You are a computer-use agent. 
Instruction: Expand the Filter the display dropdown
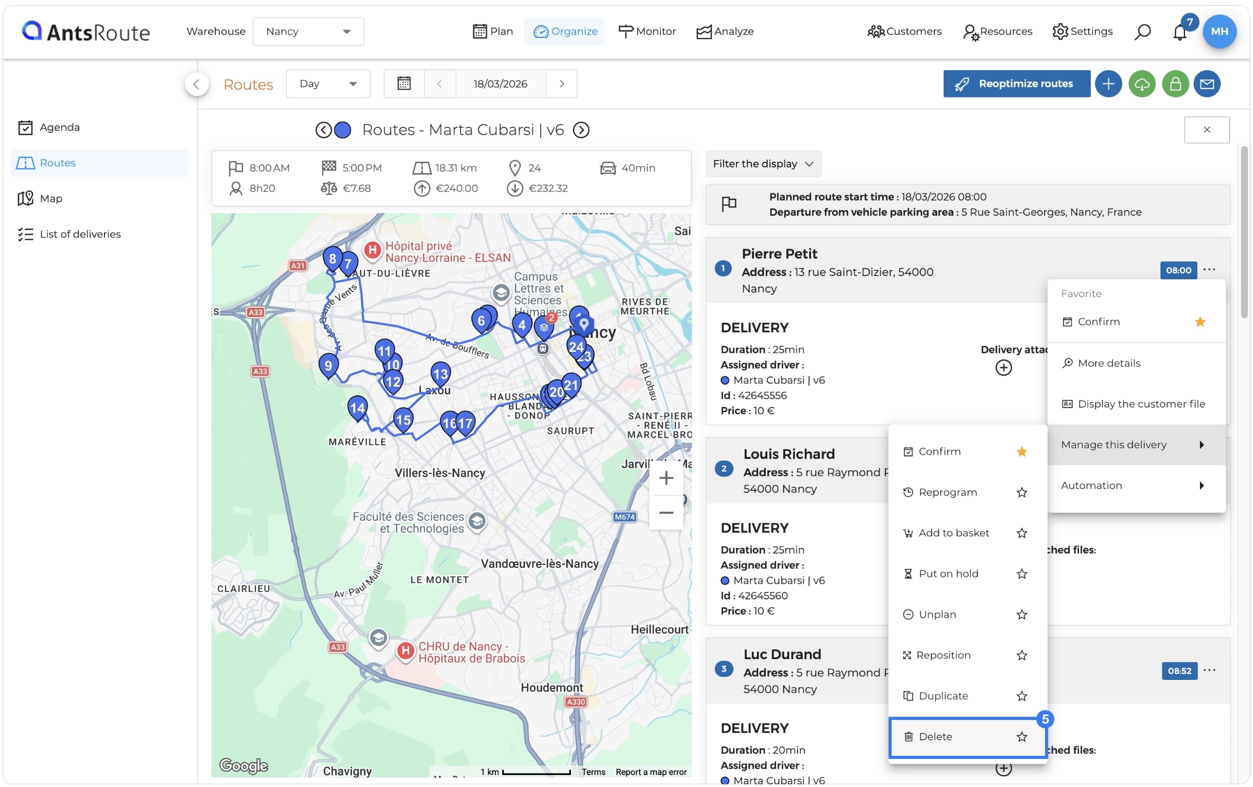(x=763, y=164)
